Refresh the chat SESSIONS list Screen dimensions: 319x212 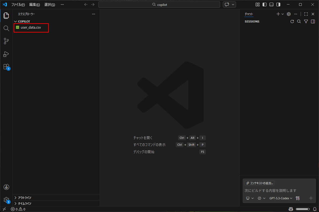point(292,21)
